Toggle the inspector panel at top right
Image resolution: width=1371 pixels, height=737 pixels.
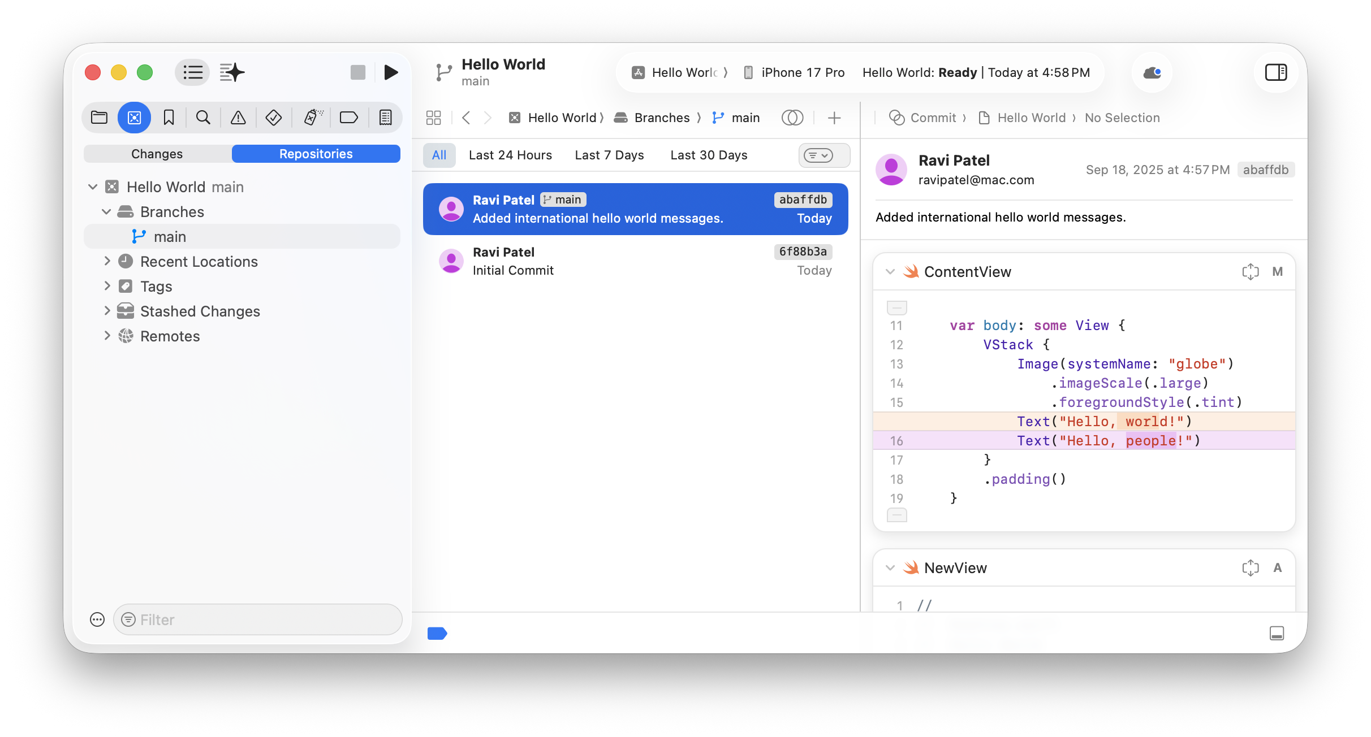1276,72
